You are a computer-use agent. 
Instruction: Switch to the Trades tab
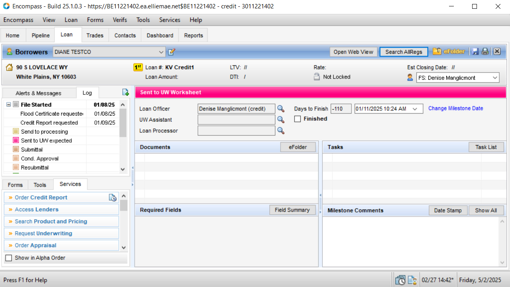tap(95, 35)
